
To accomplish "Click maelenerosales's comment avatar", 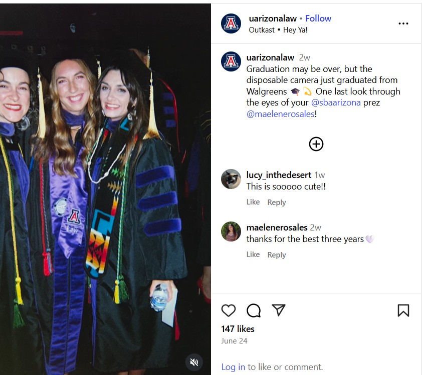I will pos(231,231).
